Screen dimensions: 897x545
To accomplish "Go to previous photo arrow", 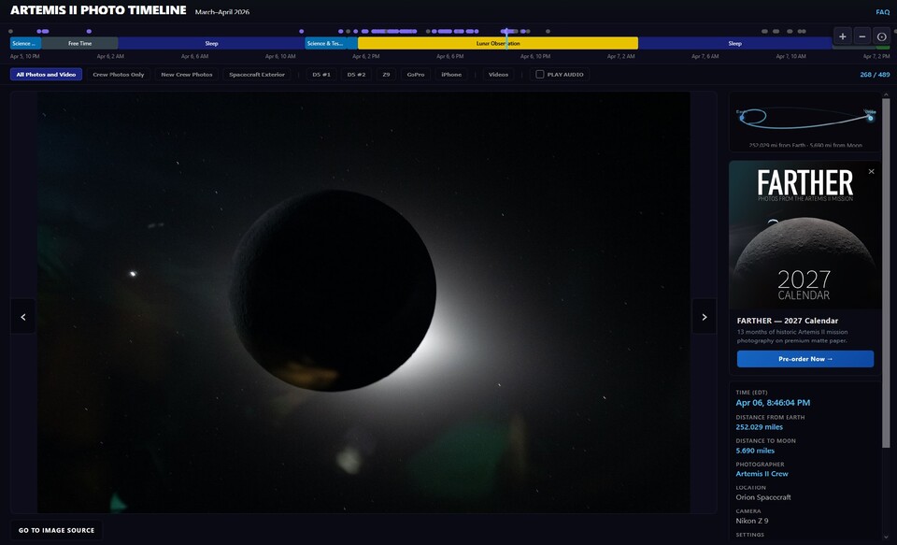I will (22, 317).
